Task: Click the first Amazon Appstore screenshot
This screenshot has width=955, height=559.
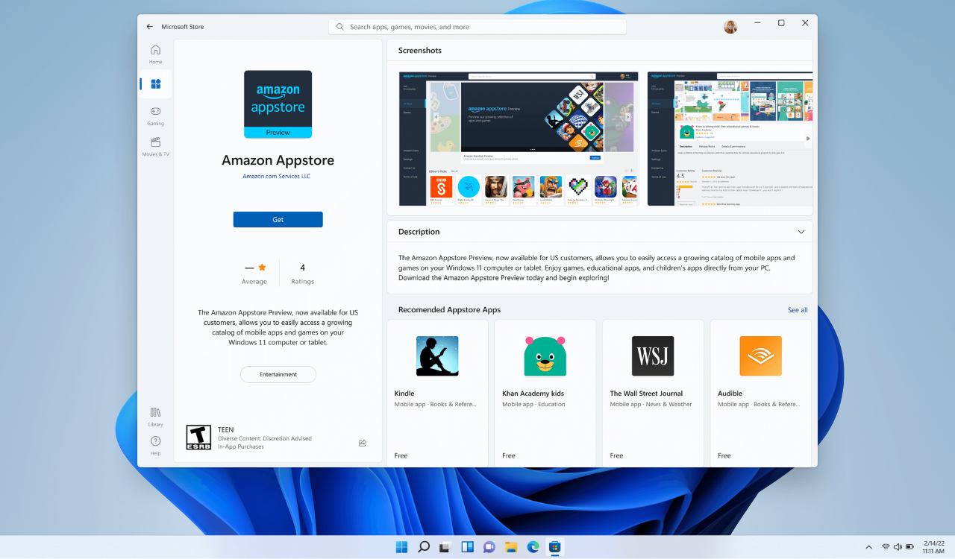Action: pyautogui.click(x=519, y=139)
